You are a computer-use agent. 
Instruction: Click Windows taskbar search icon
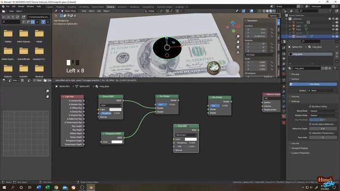pos(13,187)
